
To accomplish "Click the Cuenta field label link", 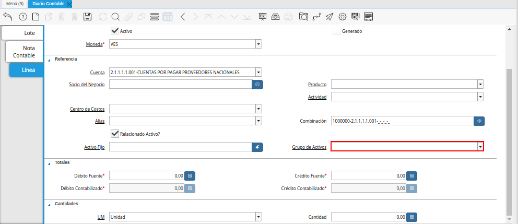I will [98, 72].
